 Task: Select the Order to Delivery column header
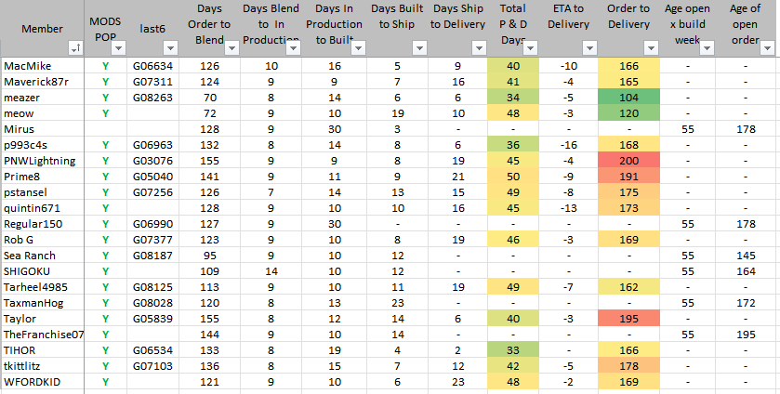[x=635, y=28]
